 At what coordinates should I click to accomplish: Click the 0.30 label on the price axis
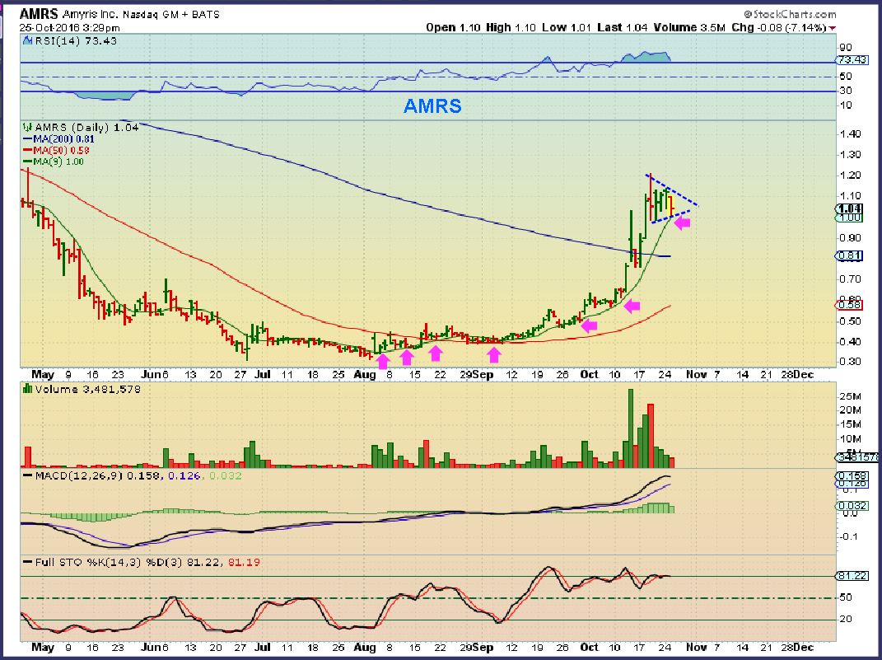click(849, 361)
